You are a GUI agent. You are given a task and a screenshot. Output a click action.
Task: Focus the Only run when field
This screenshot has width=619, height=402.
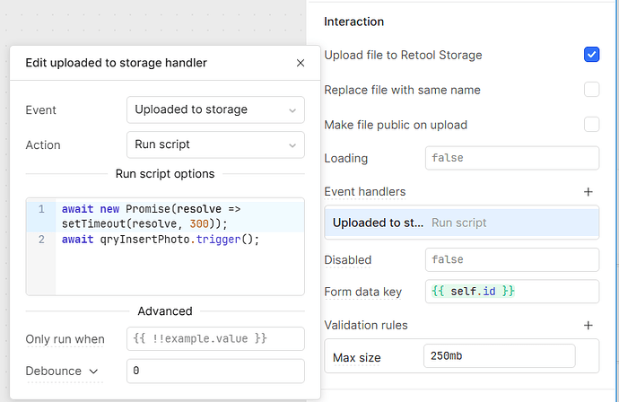click(x=215, y=339)
